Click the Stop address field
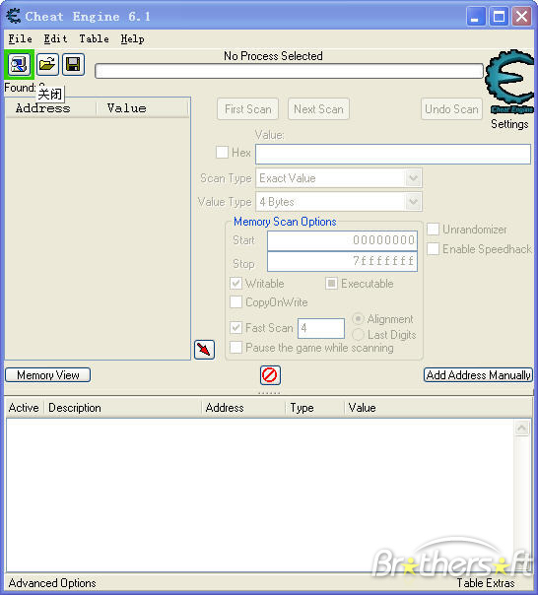This screenshot has height=595, width=538. [342, 261]
